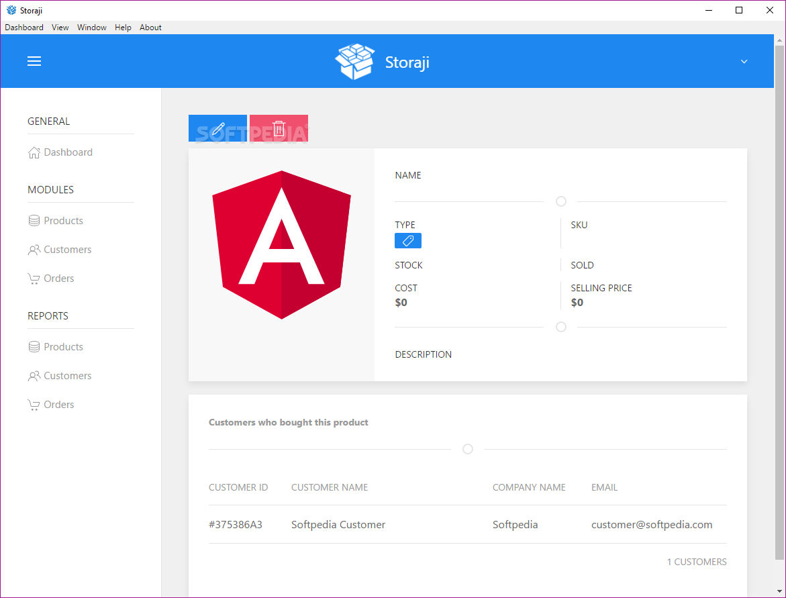Minimize the Storaji window
Viewport: 786px width, 598px height.
[x=709, y=10]
